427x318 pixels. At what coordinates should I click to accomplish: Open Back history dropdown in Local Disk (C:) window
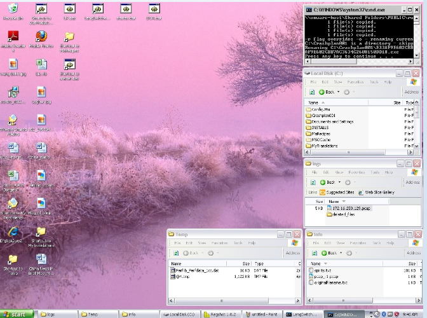[x=339, y=92]
